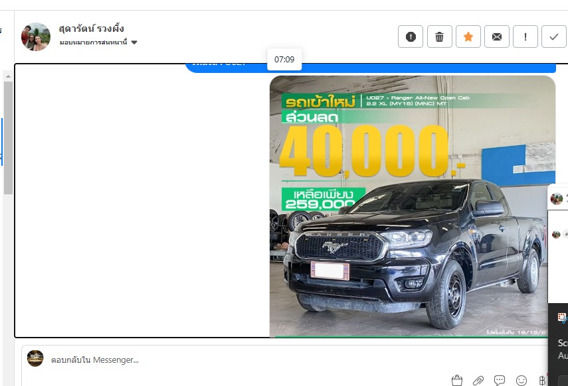Open the emoji picker smiley icon
568x386 pixels.
click(x=521, y=380)
